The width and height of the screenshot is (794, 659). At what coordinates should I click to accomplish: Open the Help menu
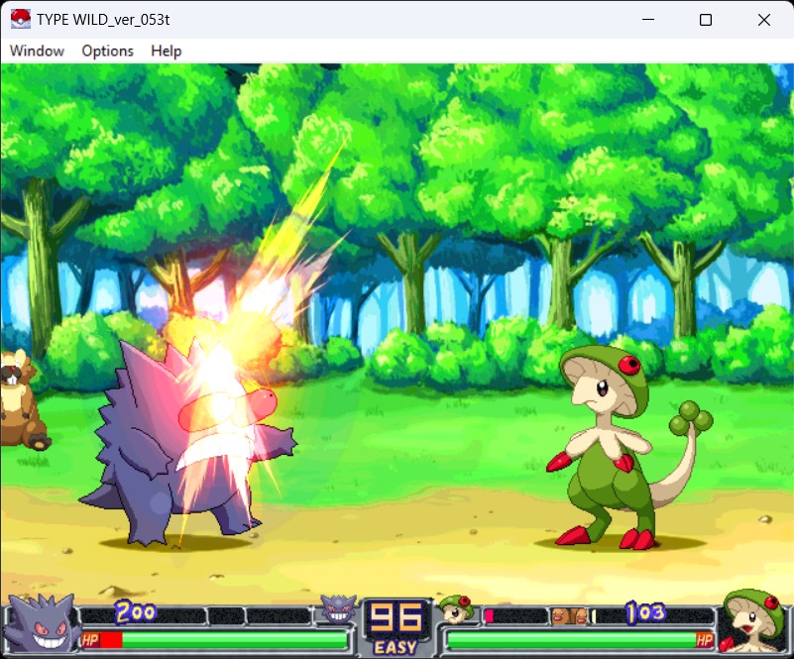166,51
